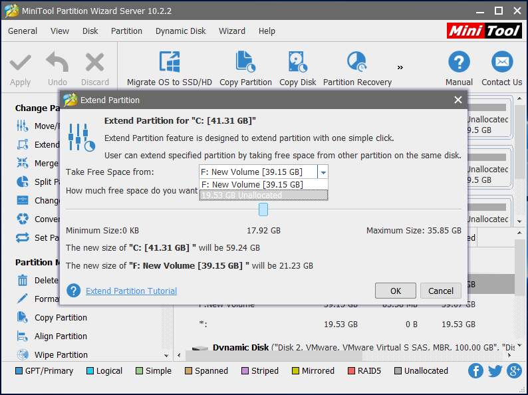Confirm with the OK button

click(x=395, y=291)
